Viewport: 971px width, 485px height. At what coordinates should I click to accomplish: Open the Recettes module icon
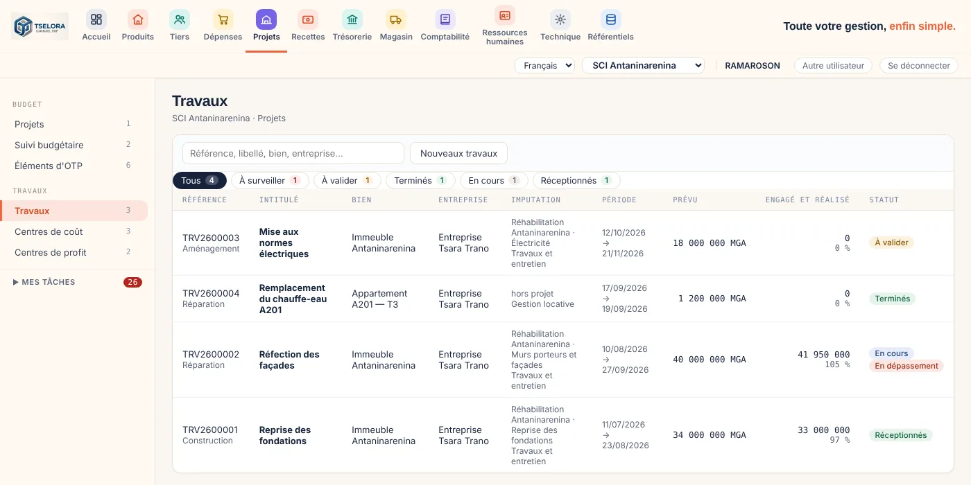coord(308,19)
